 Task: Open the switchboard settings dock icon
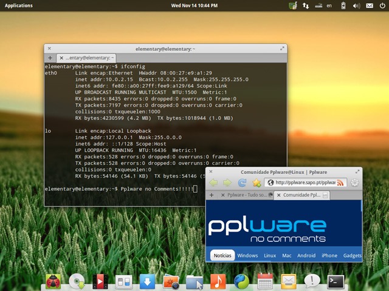[x=123, y=281]
